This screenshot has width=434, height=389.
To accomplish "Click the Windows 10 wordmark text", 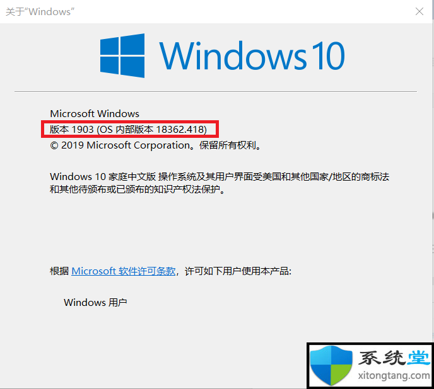I will 252,55.
